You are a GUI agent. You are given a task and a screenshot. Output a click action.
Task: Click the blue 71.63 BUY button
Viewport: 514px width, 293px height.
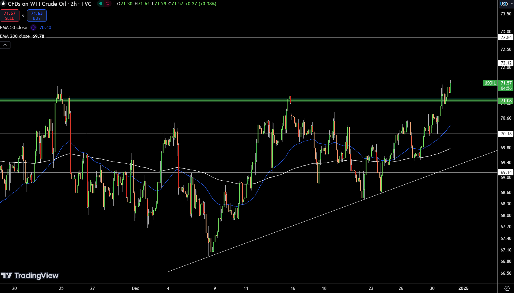(37, 16)
